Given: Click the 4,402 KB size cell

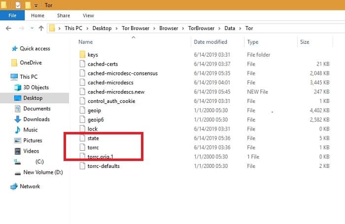Looking at the screenshot, I should (x=319, y=110).
